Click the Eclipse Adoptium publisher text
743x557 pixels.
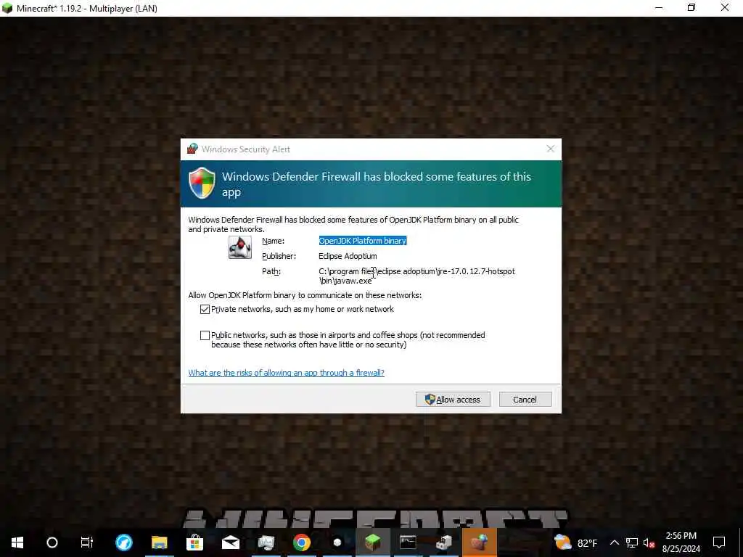coord(348,256)
